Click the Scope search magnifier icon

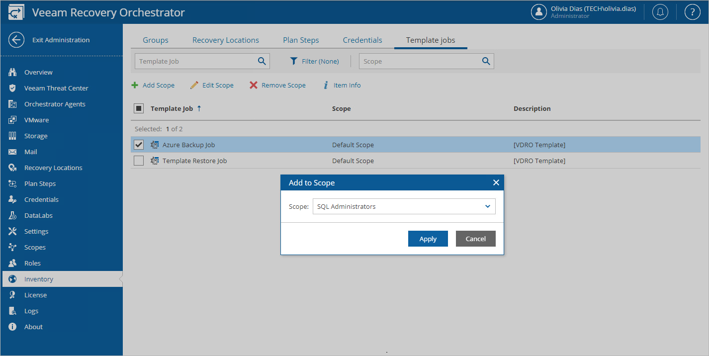tap(486, 61)
